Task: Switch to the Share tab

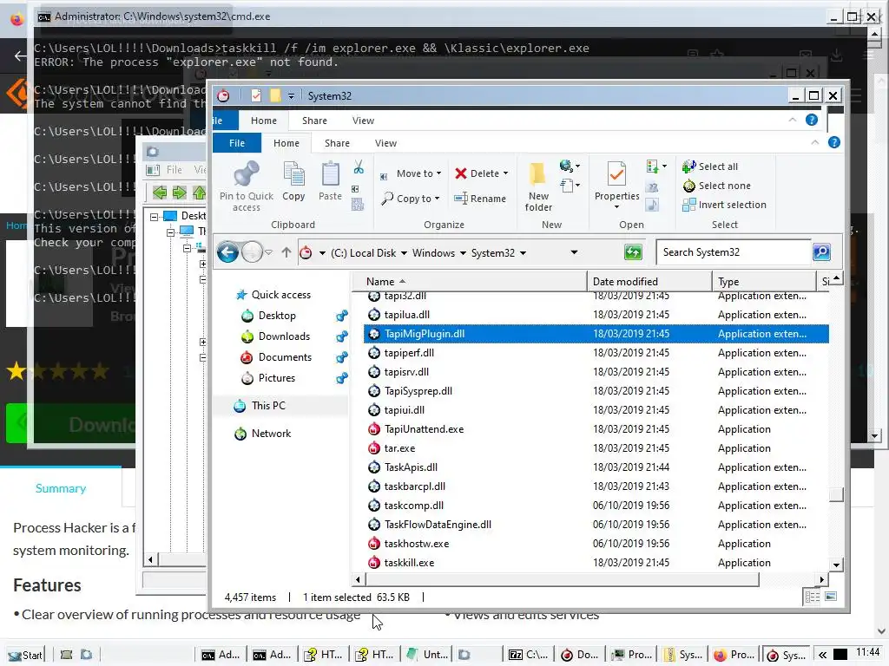Action: [337, 143]
